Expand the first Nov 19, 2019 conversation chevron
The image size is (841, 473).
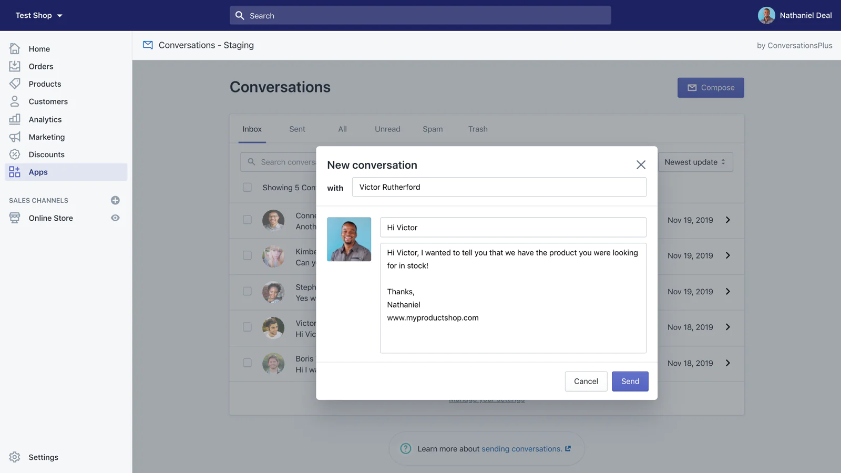coord(728,220)
